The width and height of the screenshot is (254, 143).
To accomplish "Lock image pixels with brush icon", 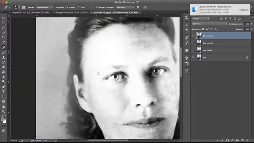I will (x=207, y=29).
